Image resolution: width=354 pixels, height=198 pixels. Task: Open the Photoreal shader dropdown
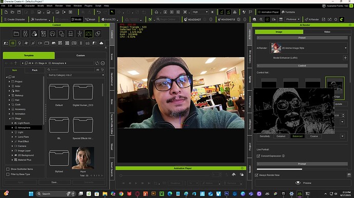(x=293, y=19)
